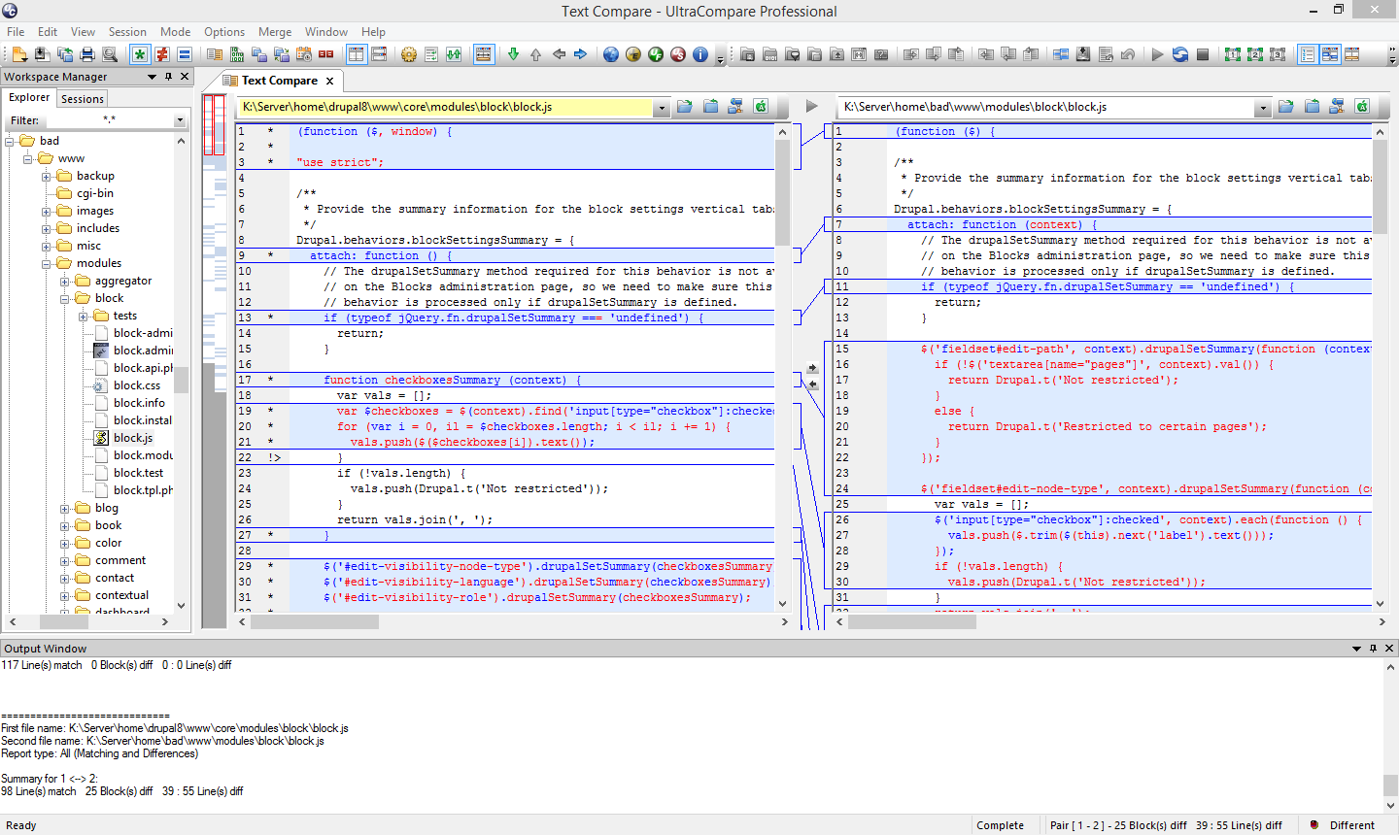
Task: Click the blue right arrow toolbar icon
Action: pyautogui.click(x=581, y=54)
